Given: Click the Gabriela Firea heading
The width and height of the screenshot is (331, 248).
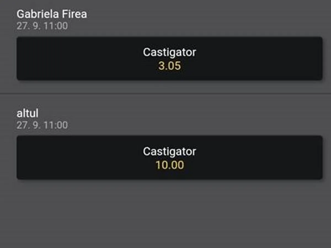Looking at the screenshot, I should pyautogui.click(x=52, y=14).
